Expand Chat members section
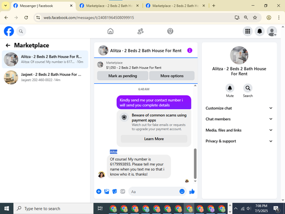 [239, 119]
